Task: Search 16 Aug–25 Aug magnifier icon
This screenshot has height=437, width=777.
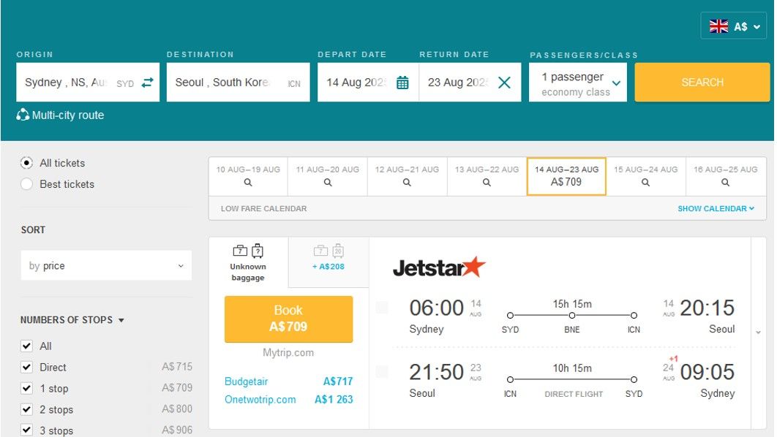Action: tap(725, 182)
